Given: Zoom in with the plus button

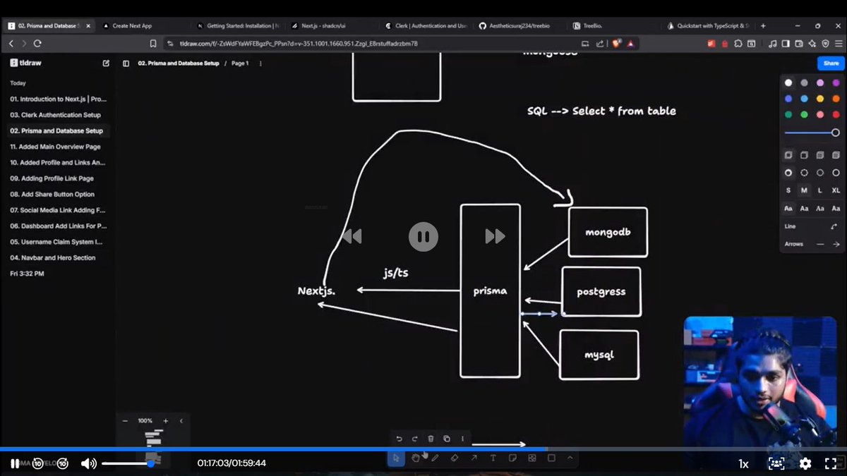Looking at the screenshot, I should 166,421.
